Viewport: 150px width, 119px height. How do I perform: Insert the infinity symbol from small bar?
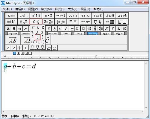(20, 29)
